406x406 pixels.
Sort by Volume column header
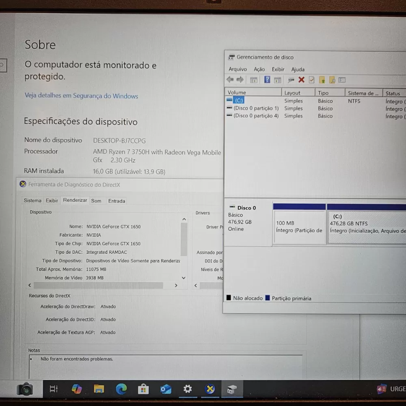point(253,93)
